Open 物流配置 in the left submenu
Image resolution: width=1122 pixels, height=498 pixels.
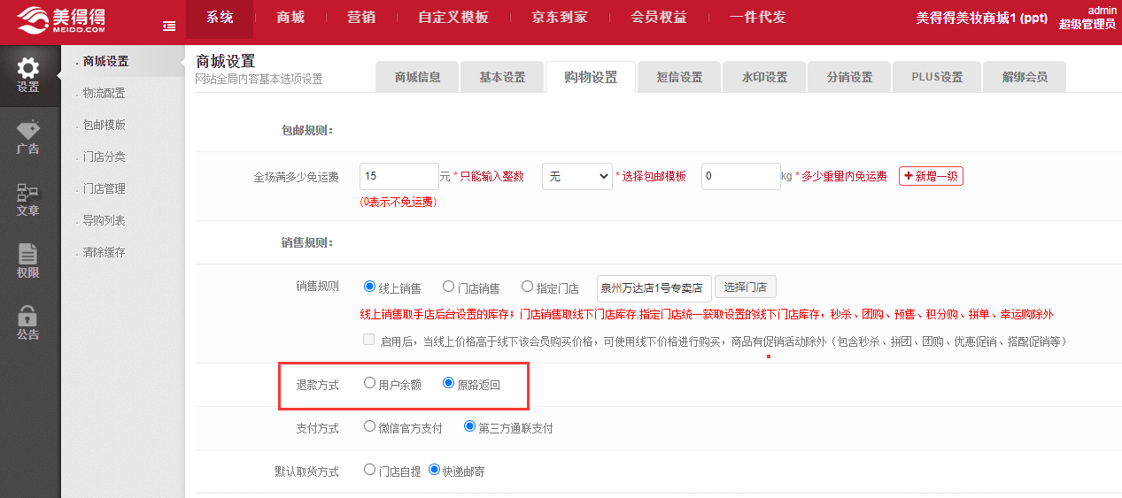click(x=104, y=94)
